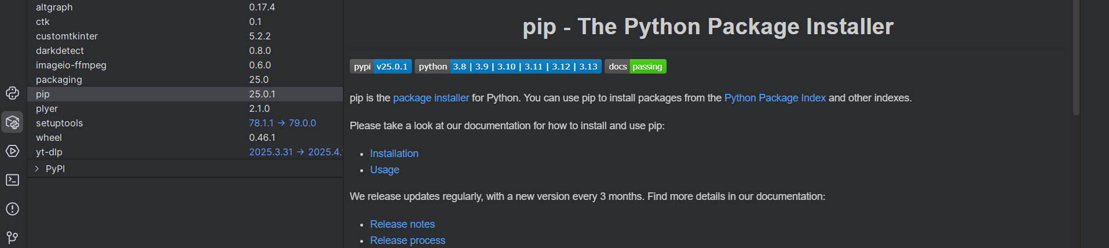Open the 'package installer' link

pyautogui.click(x=431, y=98)
